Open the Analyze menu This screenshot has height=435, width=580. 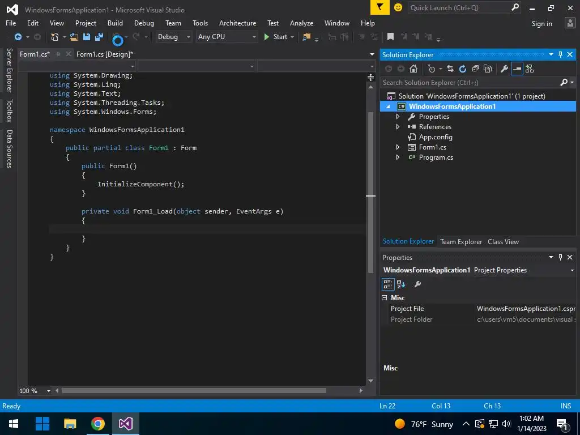point(301,23)
